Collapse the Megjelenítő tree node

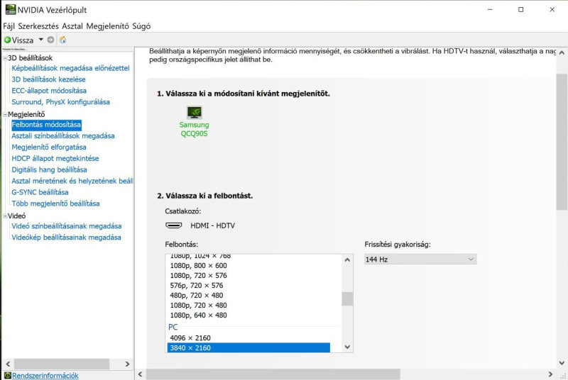(5, 115)
